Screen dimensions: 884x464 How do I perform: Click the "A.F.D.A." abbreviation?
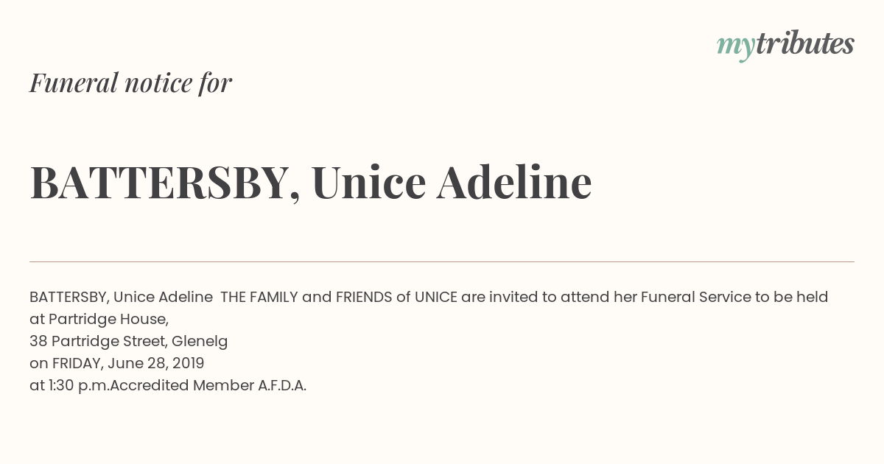click(282, 385)
